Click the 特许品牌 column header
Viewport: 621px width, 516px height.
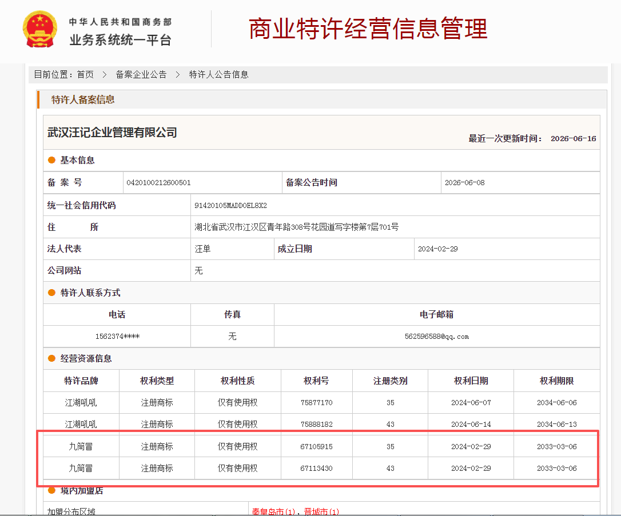point(81,381)
